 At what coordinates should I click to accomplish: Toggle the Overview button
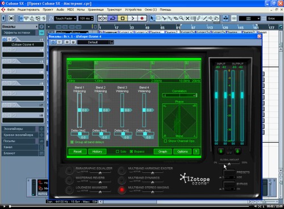(x=32, y=18)
